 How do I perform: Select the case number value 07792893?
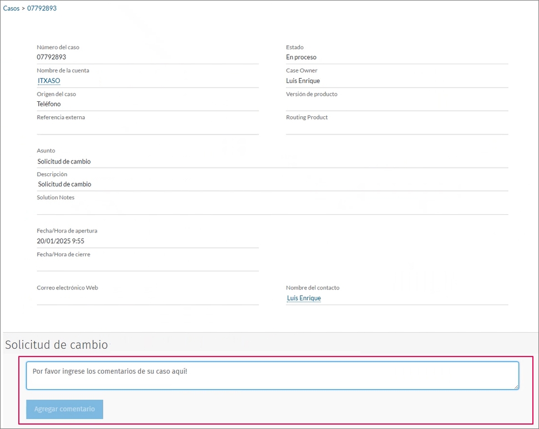(52, 57)
